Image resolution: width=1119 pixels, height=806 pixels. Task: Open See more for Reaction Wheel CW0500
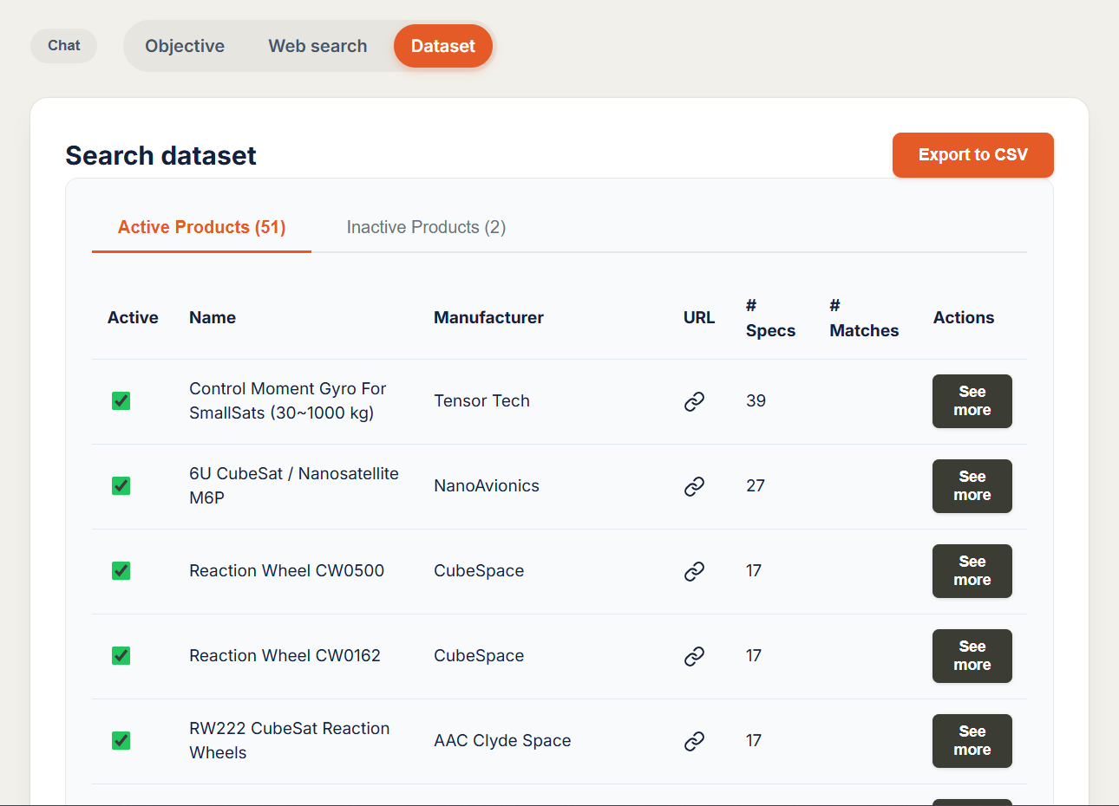point(972,571)
